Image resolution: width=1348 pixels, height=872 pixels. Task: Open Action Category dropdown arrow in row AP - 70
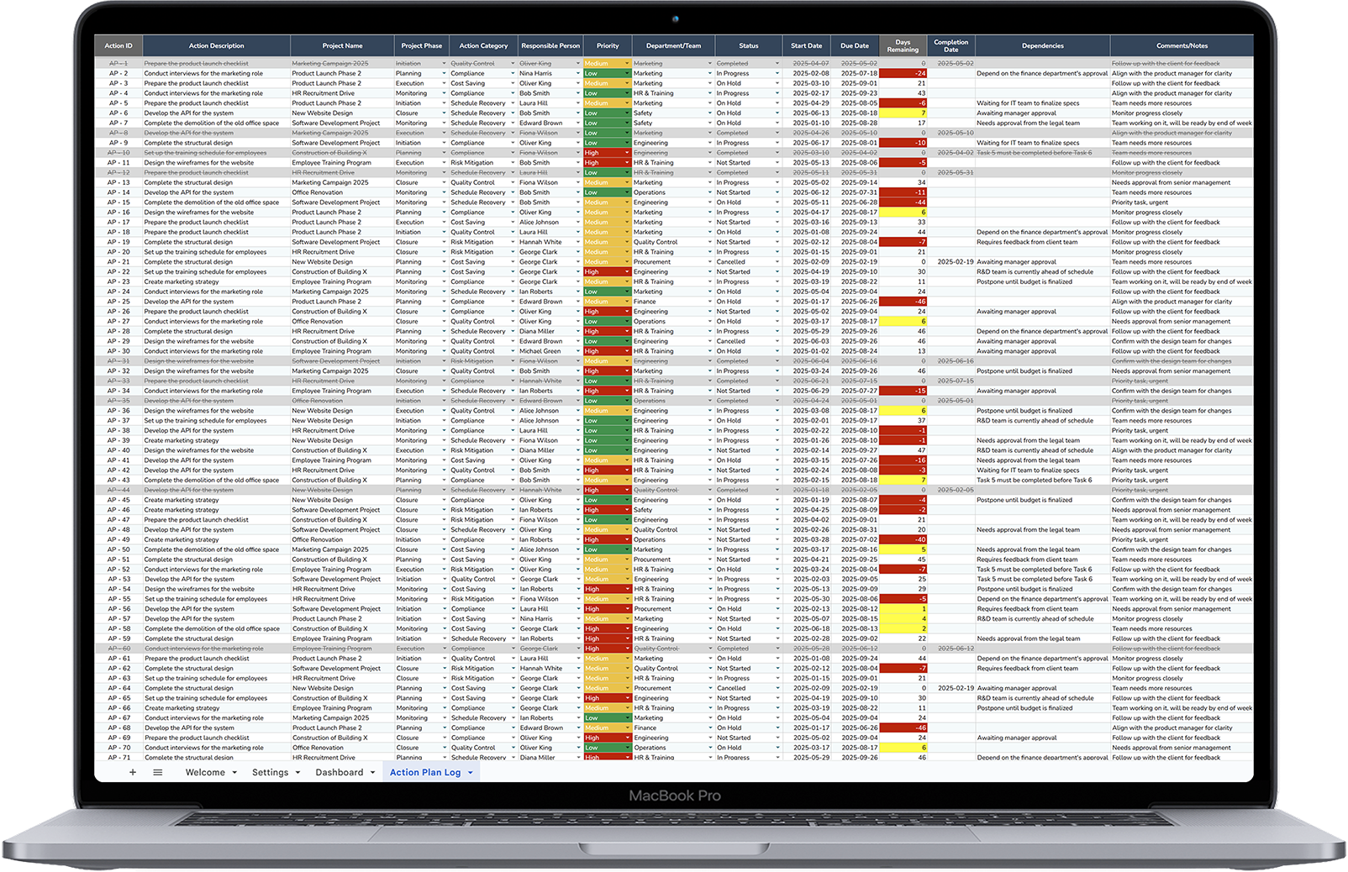tap(513, 748)
